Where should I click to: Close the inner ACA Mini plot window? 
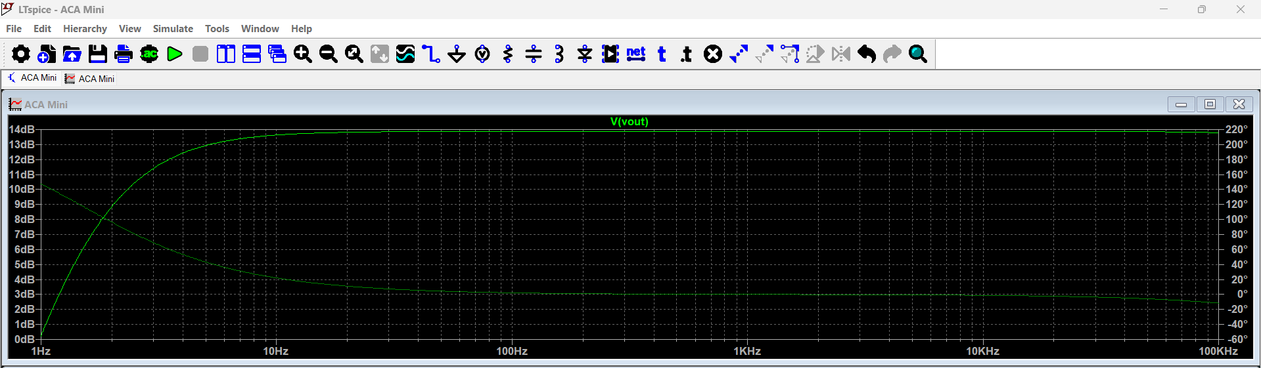tap(1239, 104)
